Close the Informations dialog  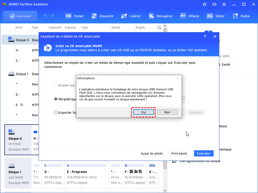coord(178,78)
